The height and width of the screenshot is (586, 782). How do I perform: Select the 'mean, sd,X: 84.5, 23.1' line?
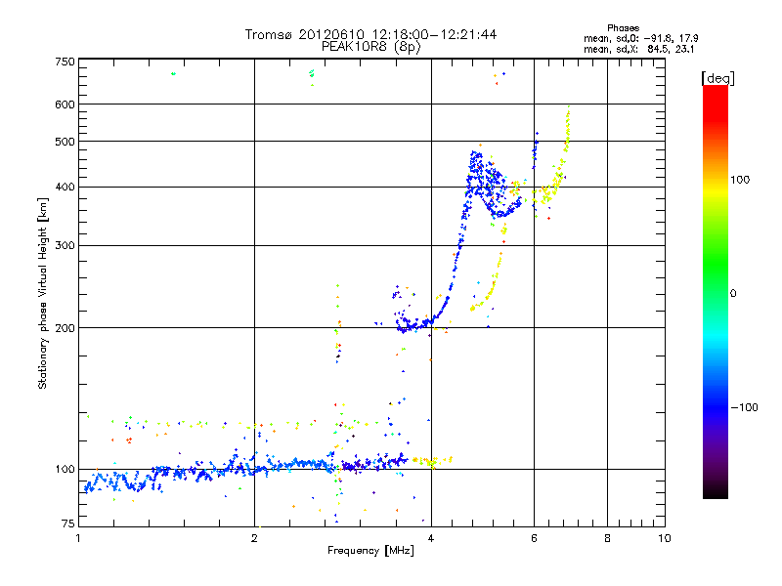tap(639, 49)
